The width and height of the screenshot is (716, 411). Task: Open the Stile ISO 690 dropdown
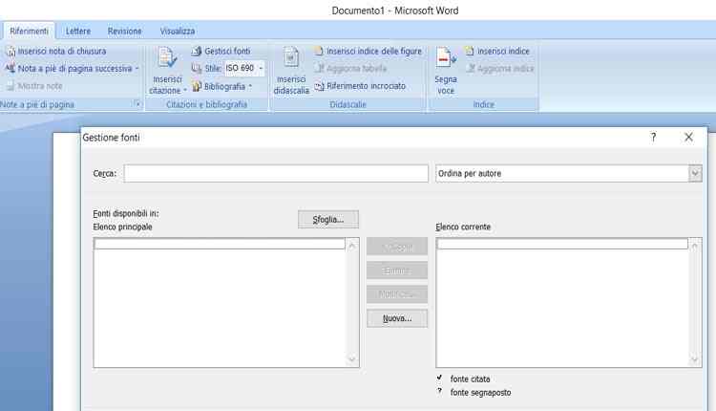point(261,69)
